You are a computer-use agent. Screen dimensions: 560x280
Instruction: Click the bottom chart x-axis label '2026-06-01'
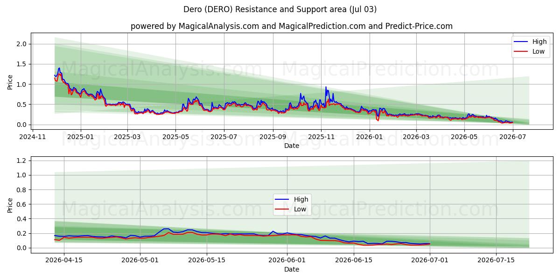287,260
